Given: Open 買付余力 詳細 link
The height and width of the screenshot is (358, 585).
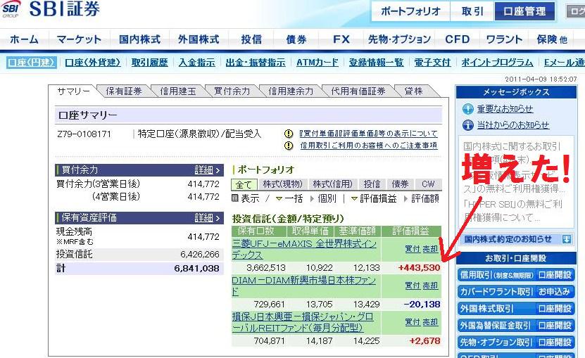Looking at the screenshot, I should pyautogui.click(x=208, y=170).
